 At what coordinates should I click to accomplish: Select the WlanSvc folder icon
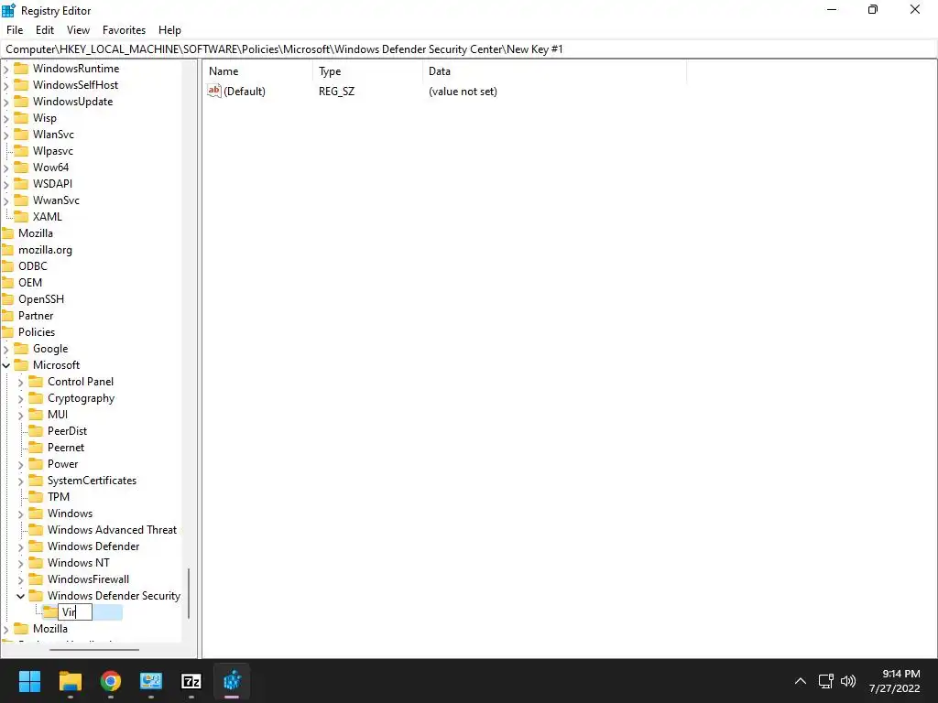21,135
